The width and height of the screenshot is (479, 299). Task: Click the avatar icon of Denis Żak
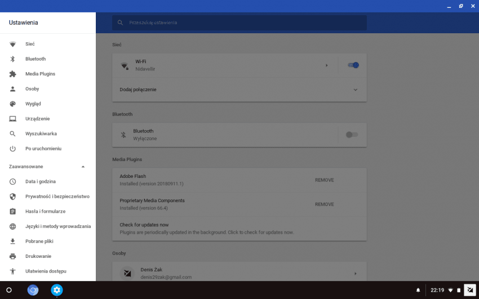point(127,273)
